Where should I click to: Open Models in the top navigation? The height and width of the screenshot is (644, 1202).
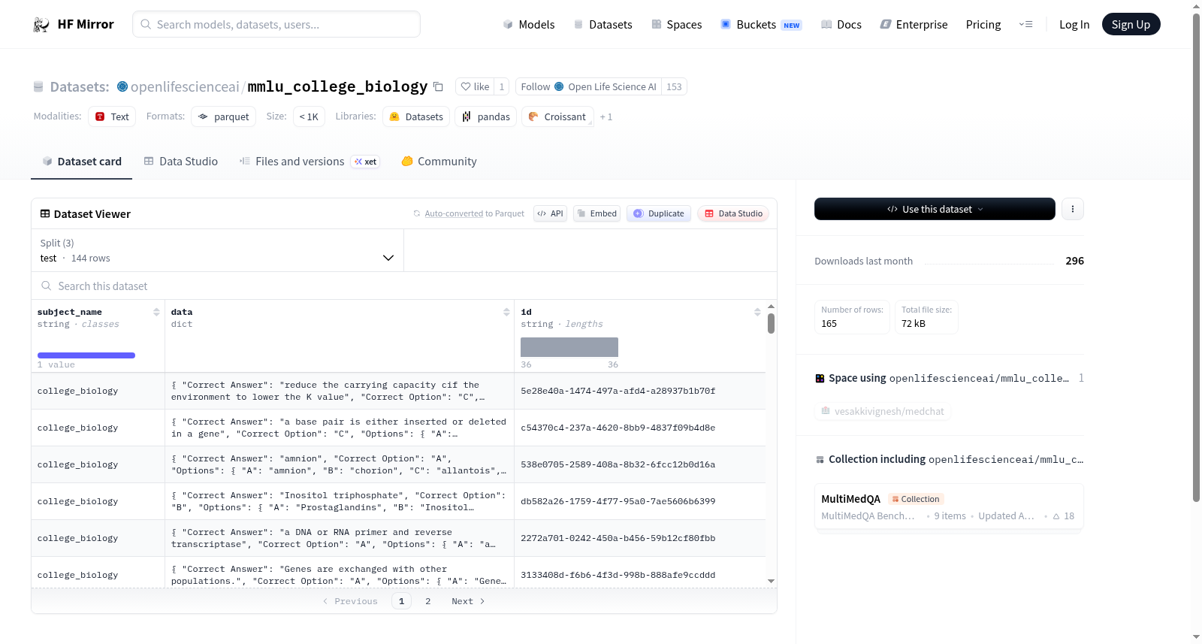pyautogui.click(x=529, y=25)
